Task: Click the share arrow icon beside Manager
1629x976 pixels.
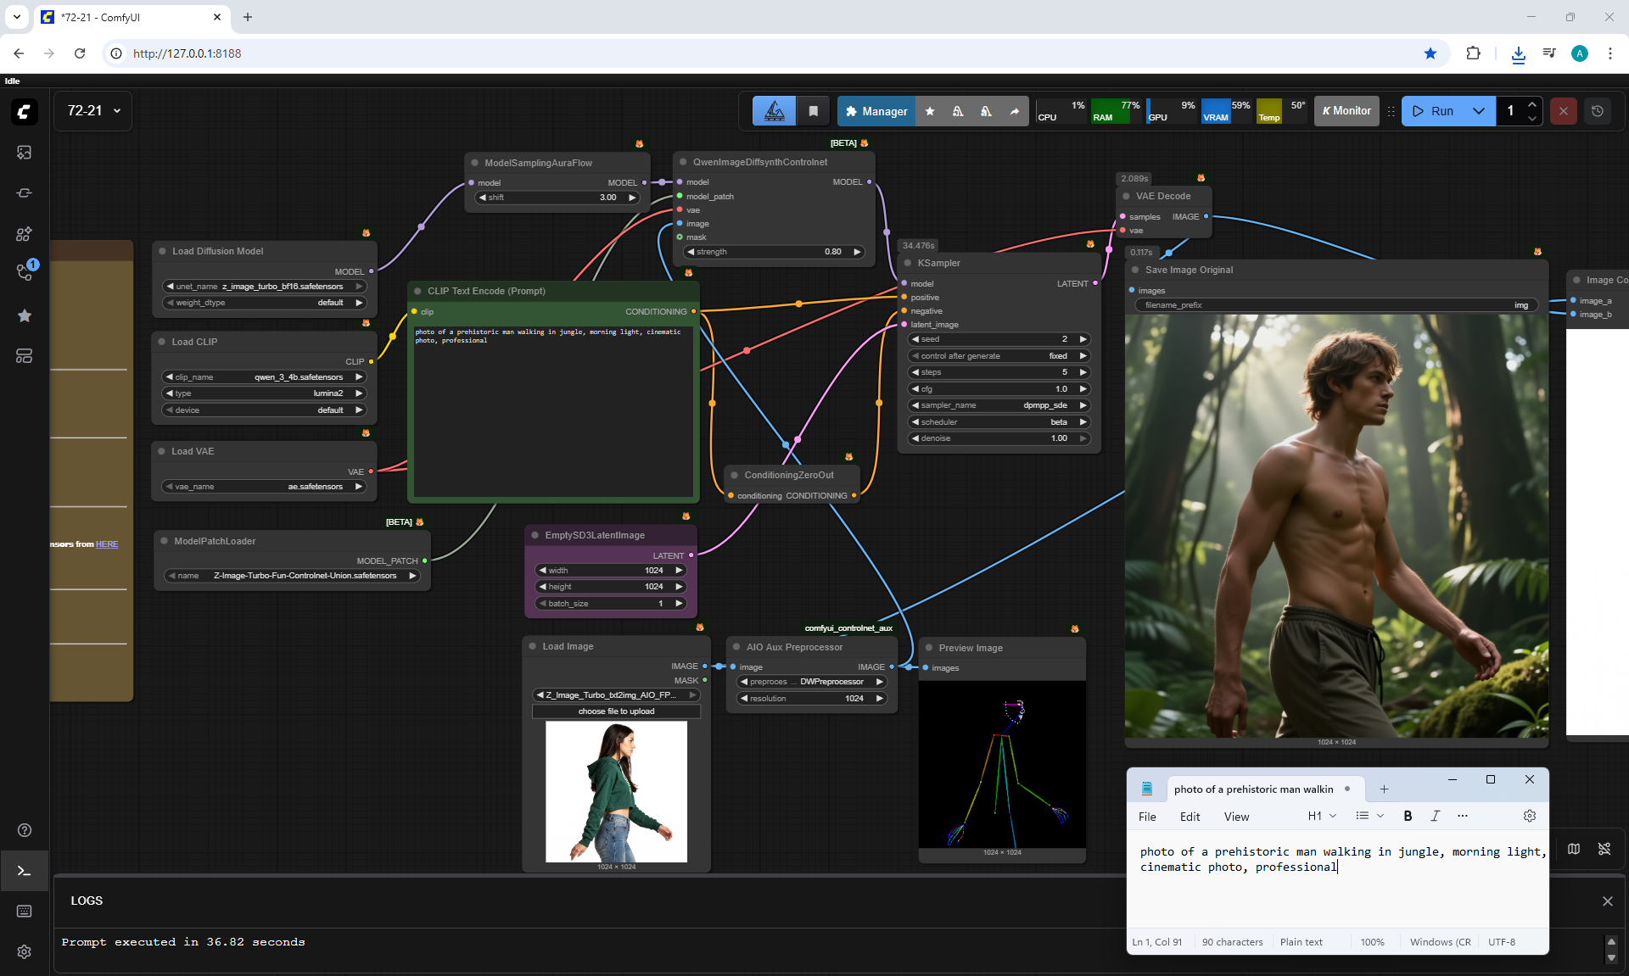Action: click(x=1014, y=111)
